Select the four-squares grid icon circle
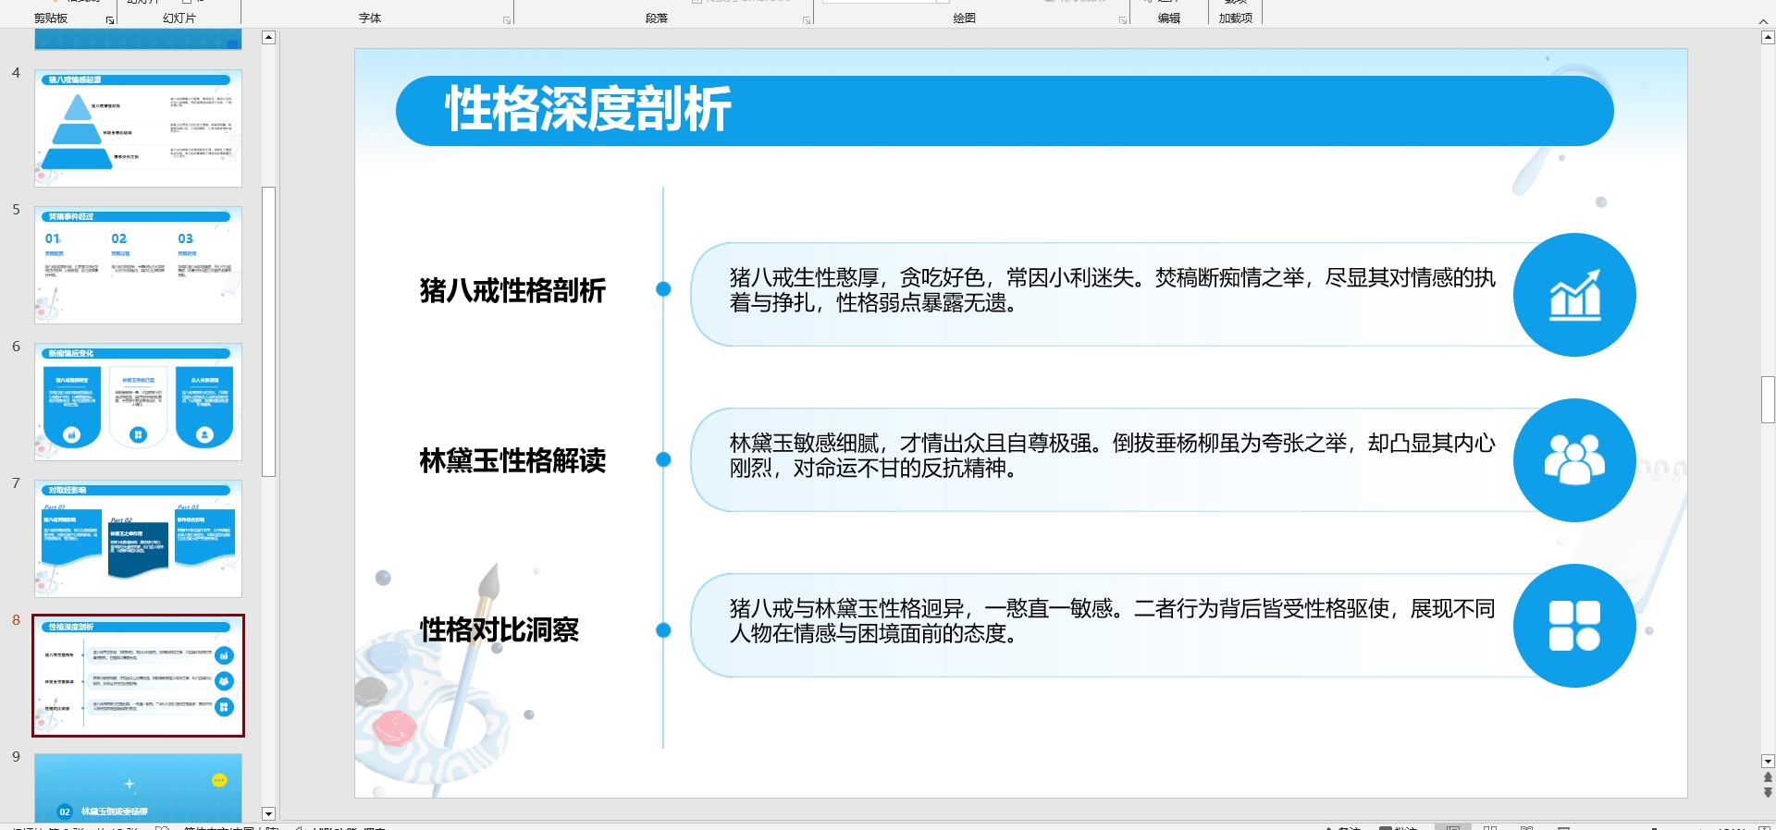This screenshot has width=1776, height=830. [x=1573, y=626]
